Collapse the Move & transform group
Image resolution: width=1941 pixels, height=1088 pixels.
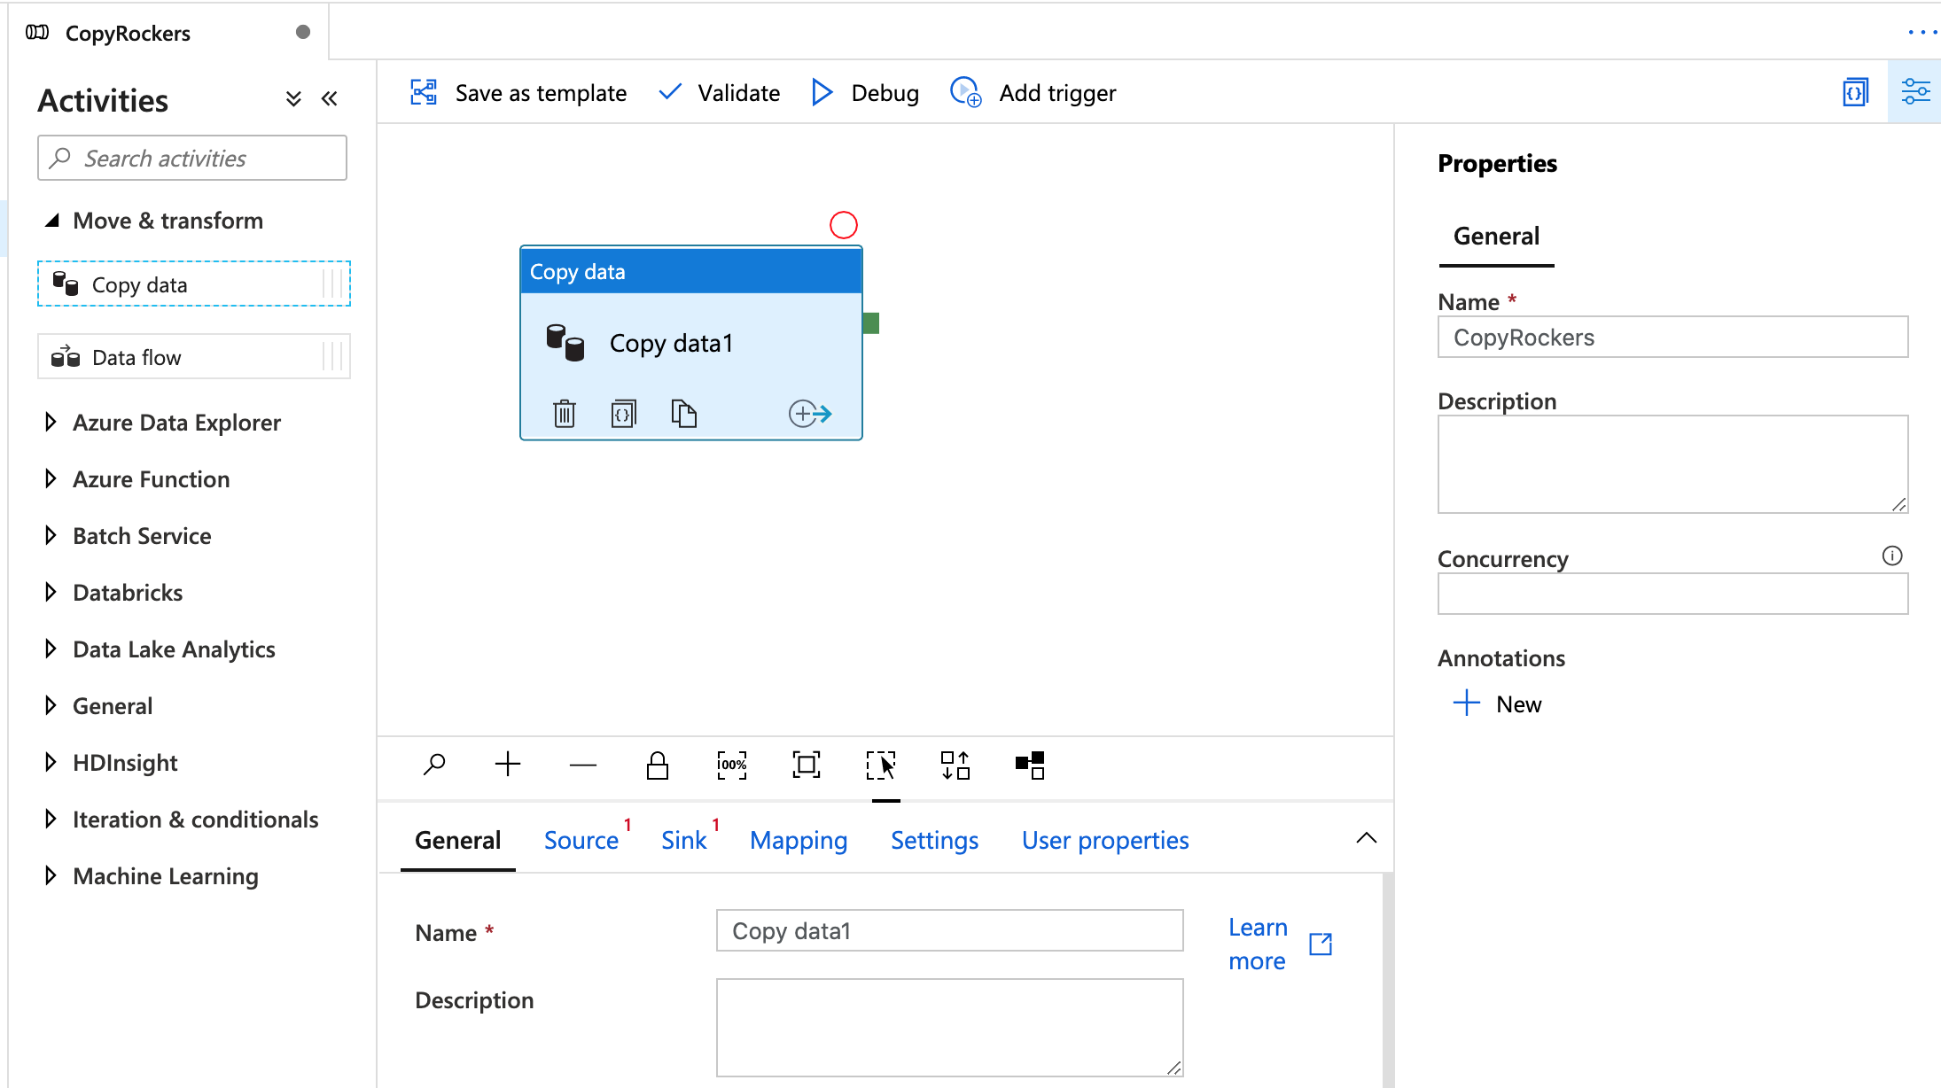[52, 220]
